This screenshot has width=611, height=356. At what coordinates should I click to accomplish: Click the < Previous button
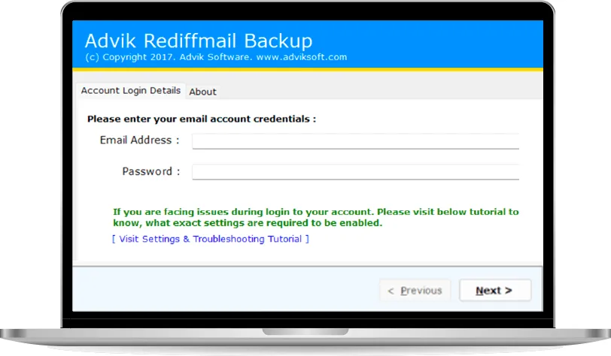pyautogui.click(x=415, y=291)
